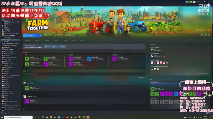Open WeChat from the taskbar

pos(71,117)
